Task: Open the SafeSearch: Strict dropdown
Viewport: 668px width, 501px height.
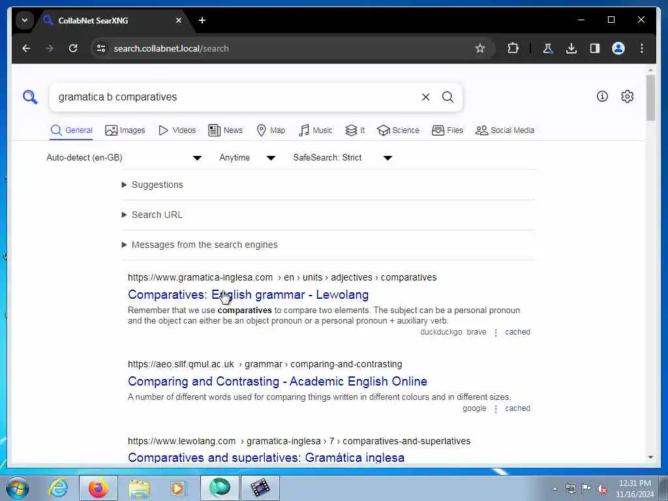Action: [x=342, y=158]
